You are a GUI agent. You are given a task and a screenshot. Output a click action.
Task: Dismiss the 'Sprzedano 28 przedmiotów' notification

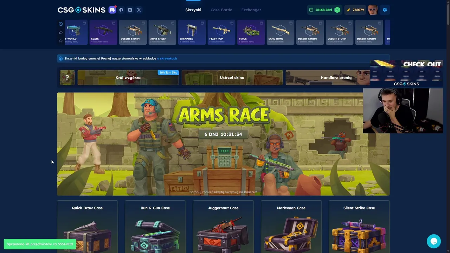[x=40, y=244]
